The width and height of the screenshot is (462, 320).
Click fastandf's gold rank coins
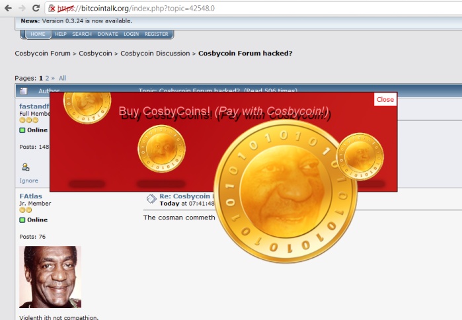[x=28, y=120]
